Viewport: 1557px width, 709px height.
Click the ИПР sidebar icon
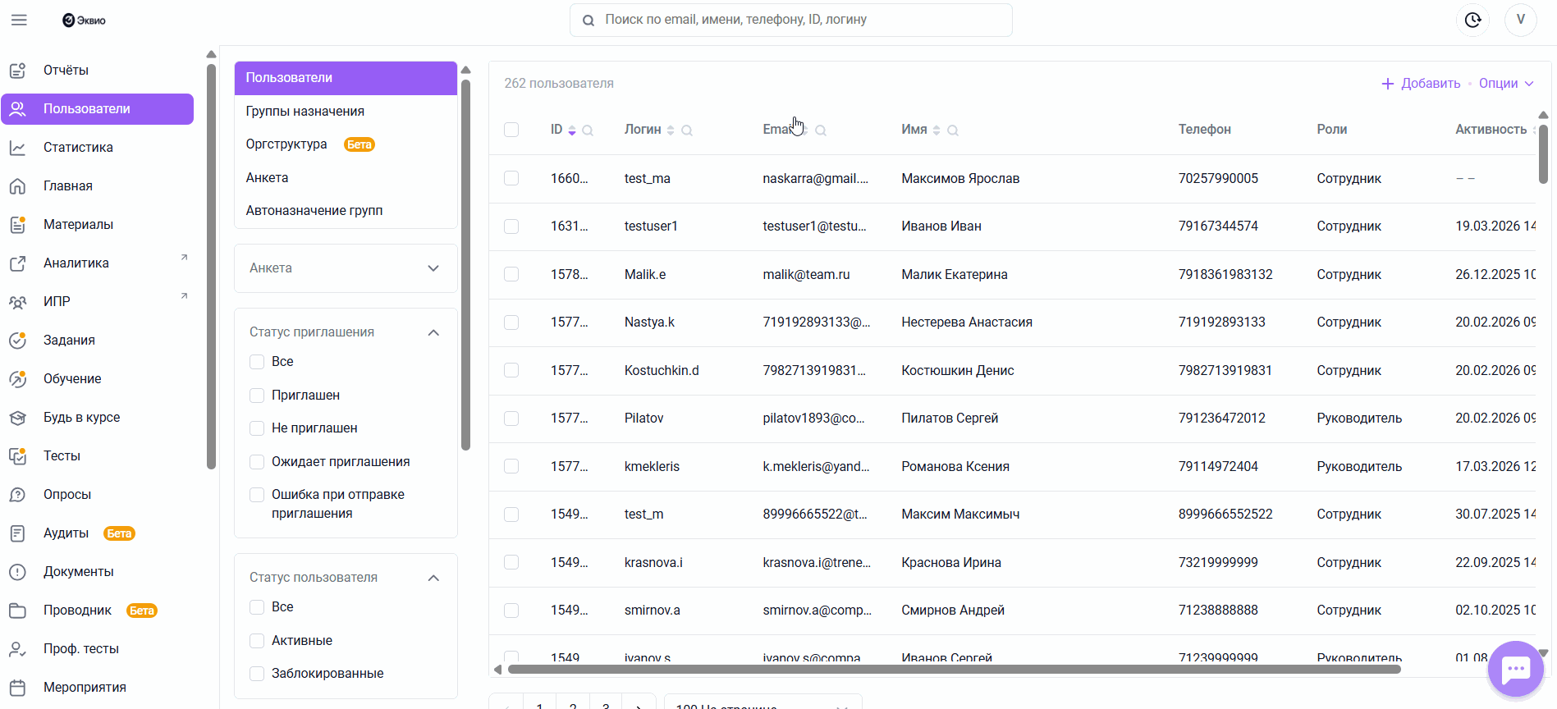(x=17, y=302)
